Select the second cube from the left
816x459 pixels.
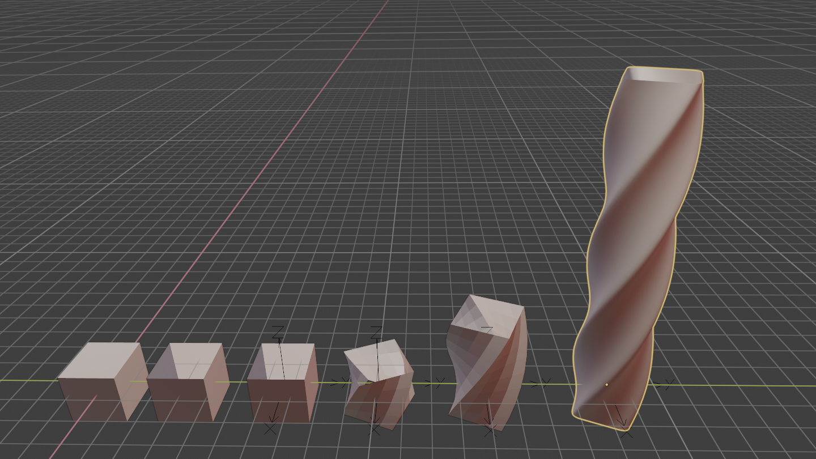coord(188,382)
